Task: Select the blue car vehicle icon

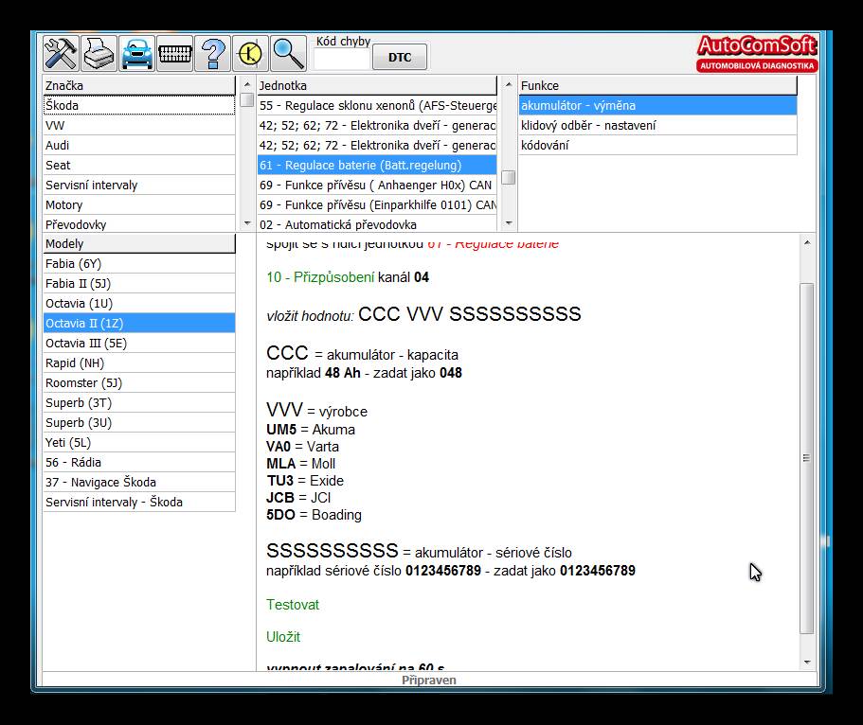Action: click(x=137, y=54)
